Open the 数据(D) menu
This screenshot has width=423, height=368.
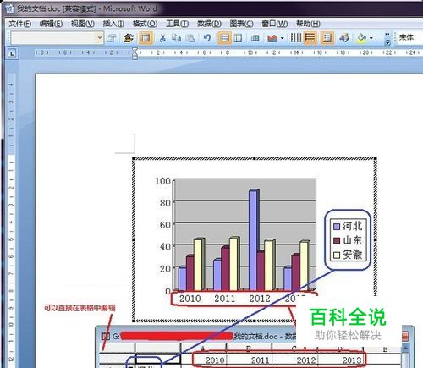[209, 24]
